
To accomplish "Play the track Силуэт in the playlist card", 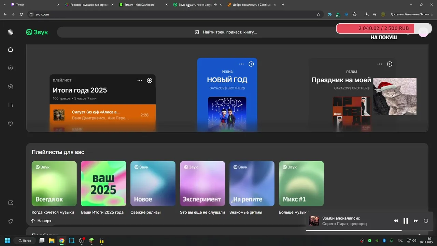I will tap(103, 115).
